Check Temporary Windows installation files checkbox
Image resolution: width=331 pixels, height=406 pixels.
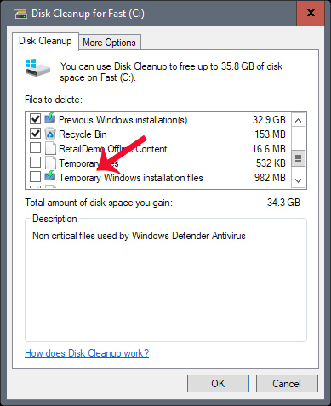(35, 177)
